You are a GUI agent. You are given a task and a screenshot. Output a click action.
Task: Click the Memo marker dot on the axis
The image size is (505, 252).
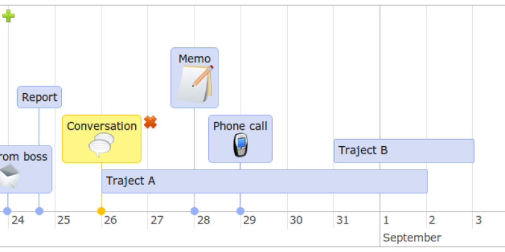(194, 211)
